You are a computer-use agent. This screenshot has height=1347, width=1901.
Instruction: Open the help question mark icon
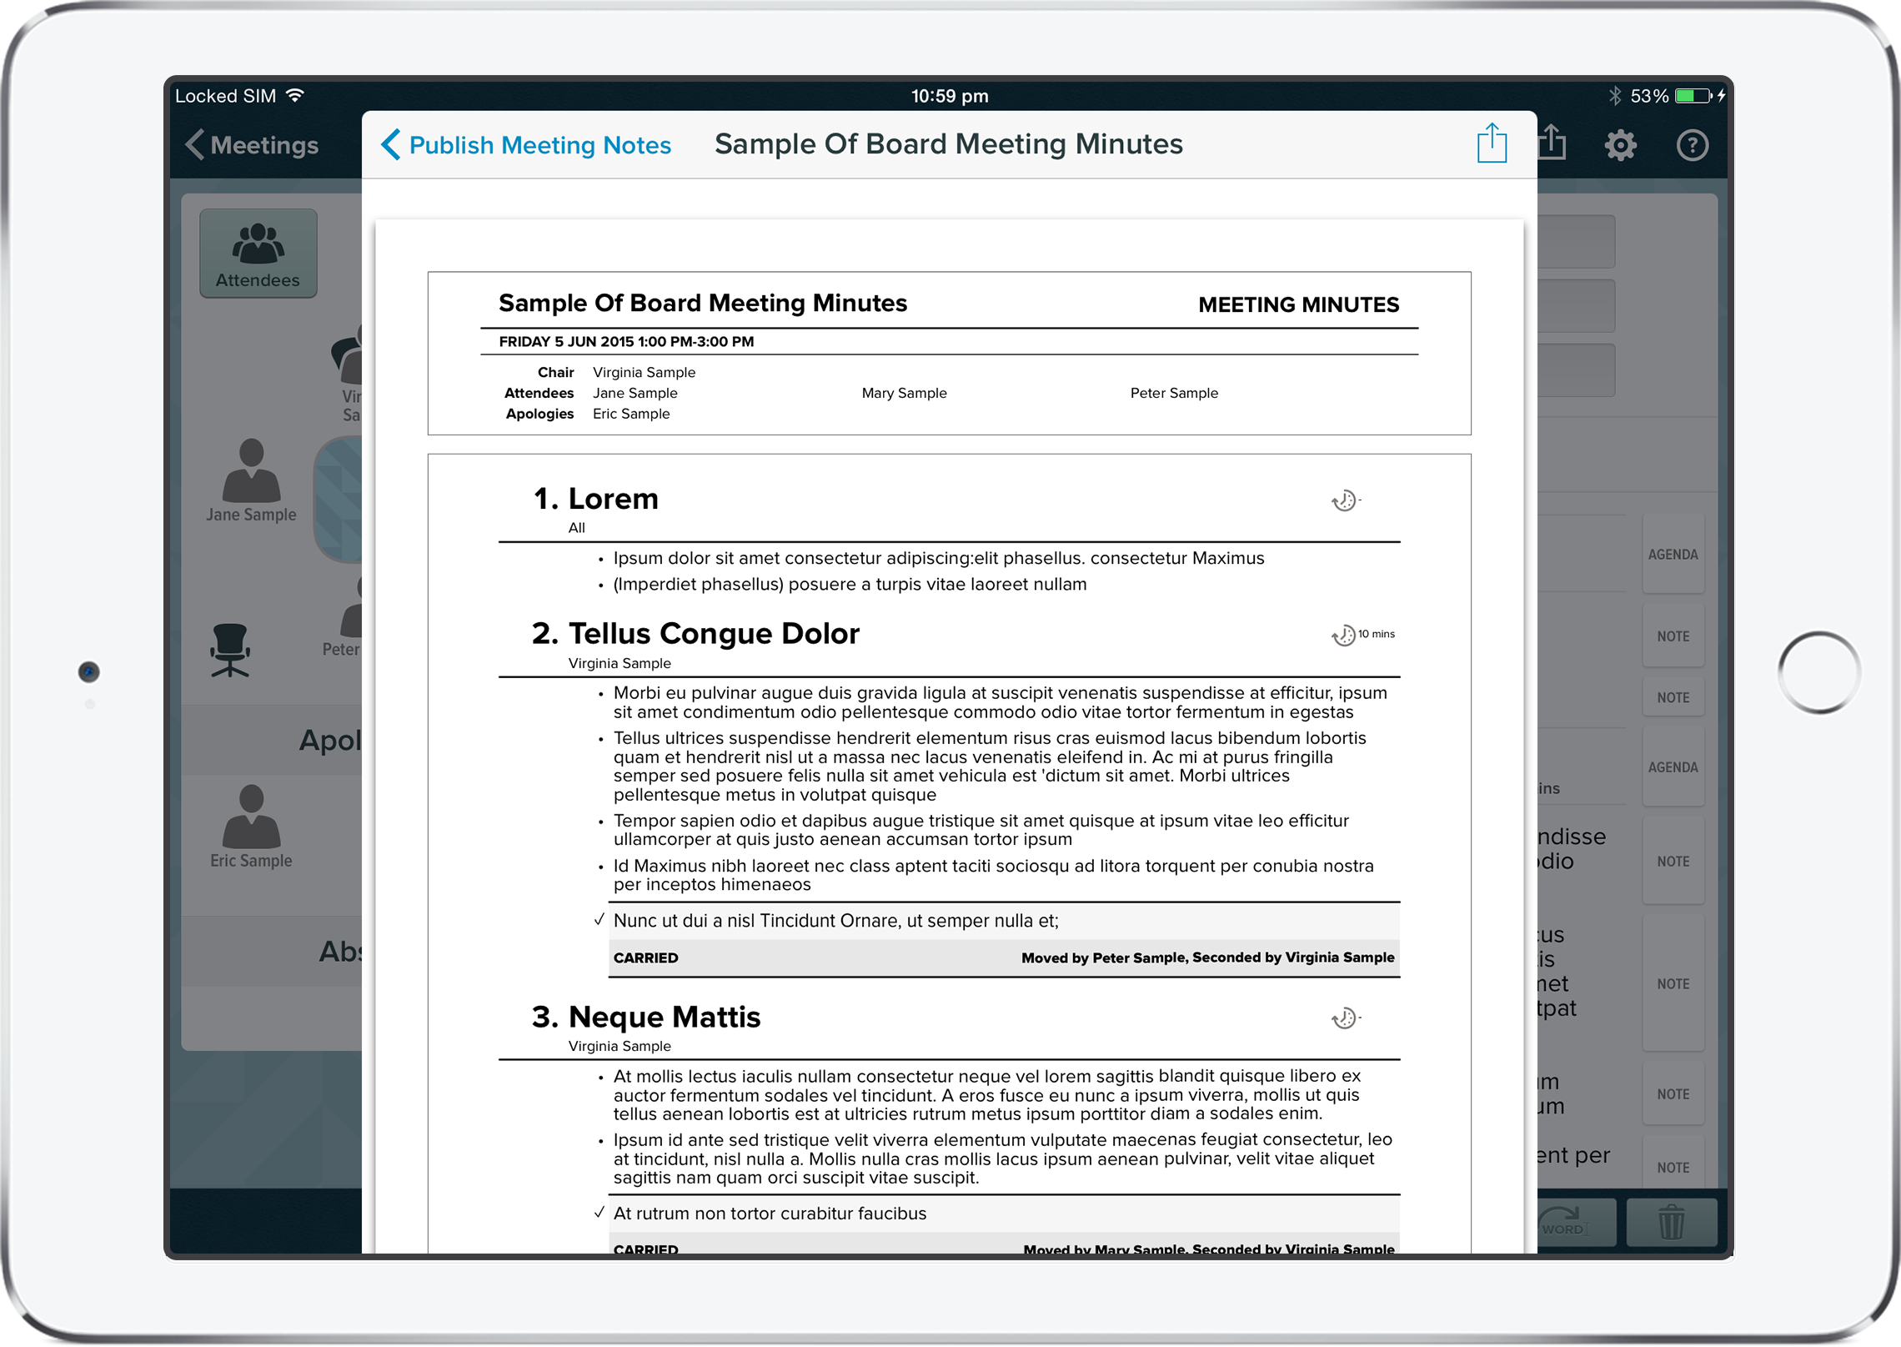(x=1691, y=145)
